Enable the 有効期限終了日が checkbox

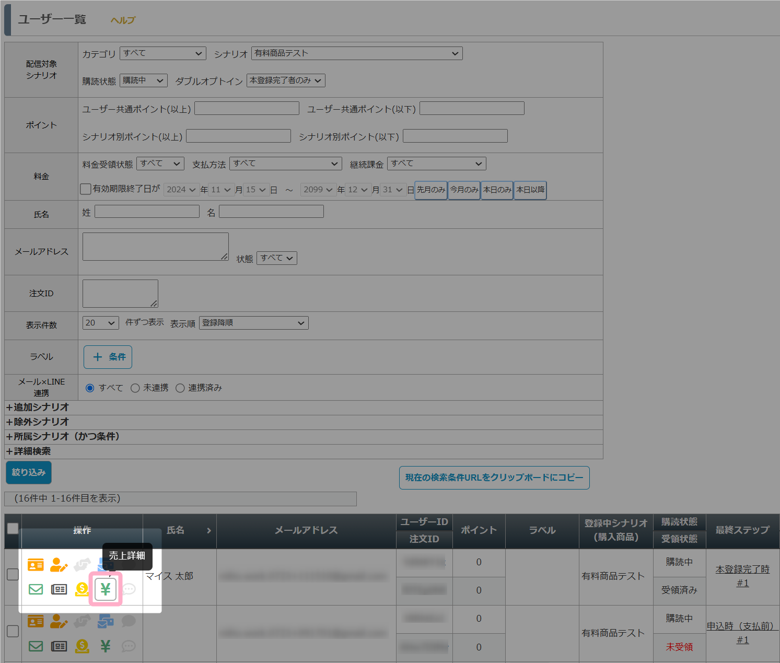pos(86,189)
